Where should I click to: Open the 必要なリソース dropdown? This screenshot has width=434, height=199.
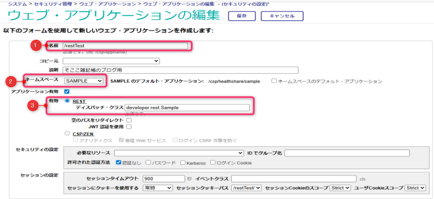tap(178, 153)
